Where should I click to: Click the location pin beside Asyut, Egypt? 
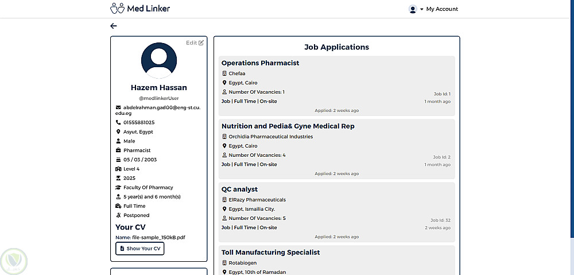click(118, 132)
